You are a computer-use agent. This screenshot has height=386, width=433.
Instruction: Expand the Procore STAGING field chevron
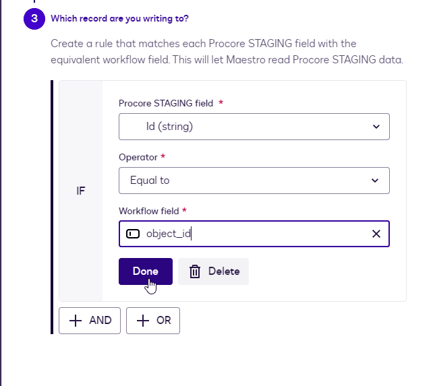point(376,127)
